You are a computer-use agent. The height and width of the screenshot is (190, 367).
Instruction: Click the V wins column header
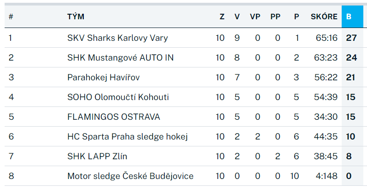coord(237,17)
